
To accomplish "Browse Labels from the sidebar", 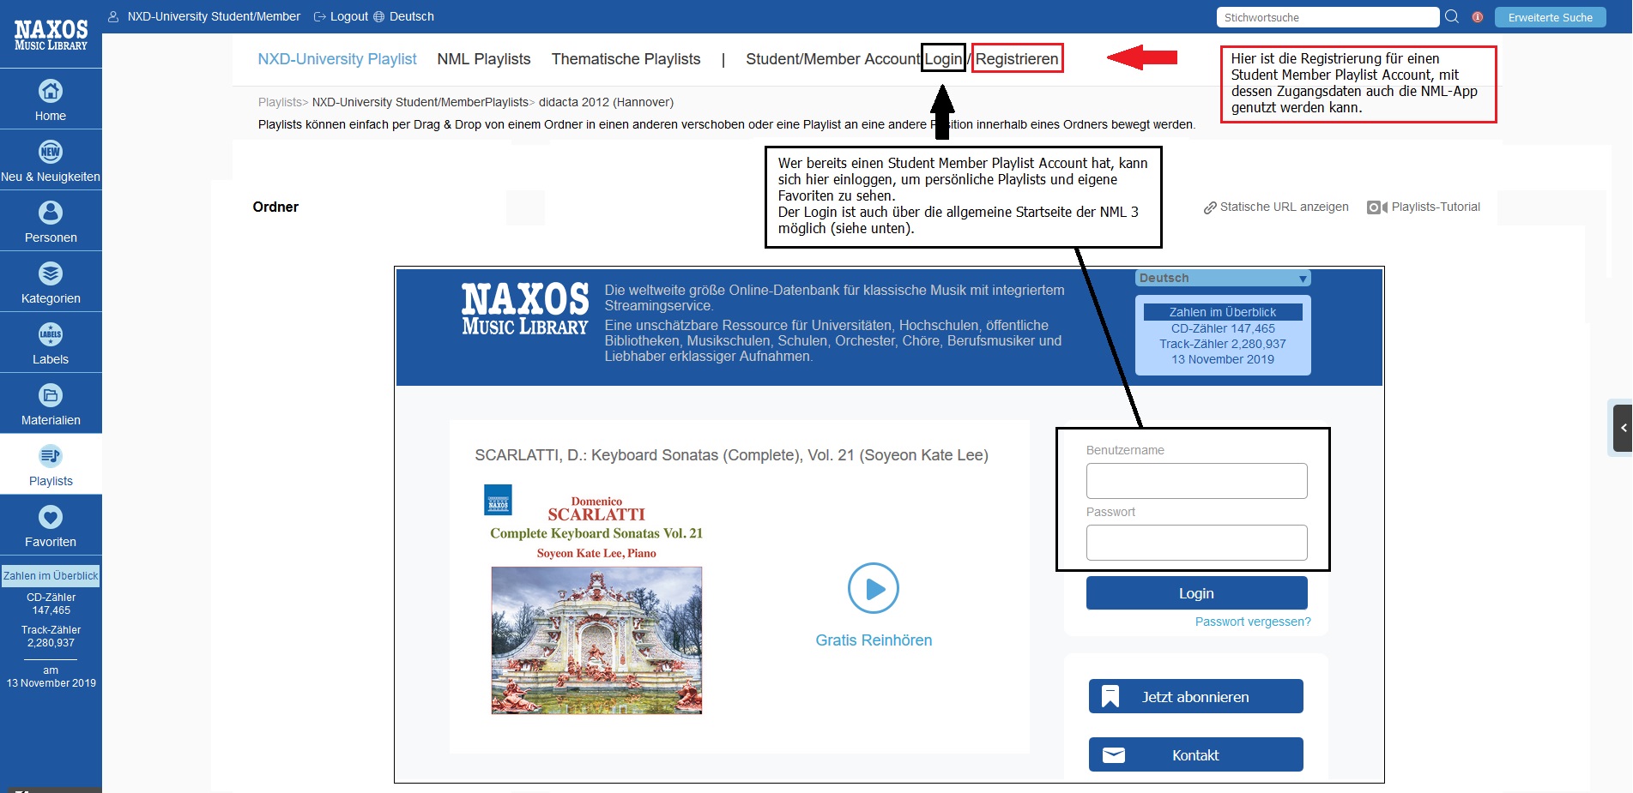I will click(51, 343).
